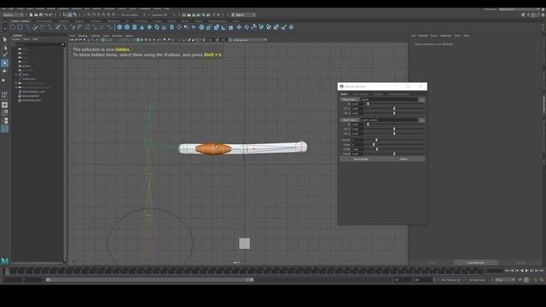The width and height of the screenshot is (546, 307).
Task: Switch to the Rigging shelf tab
Action: coord(79,21)
